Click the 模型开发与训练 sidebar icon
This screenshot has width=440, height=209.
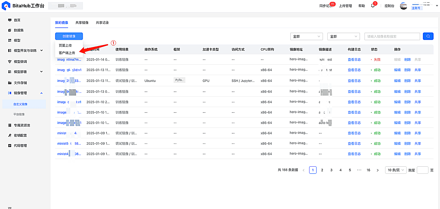(x=10, y=51)
